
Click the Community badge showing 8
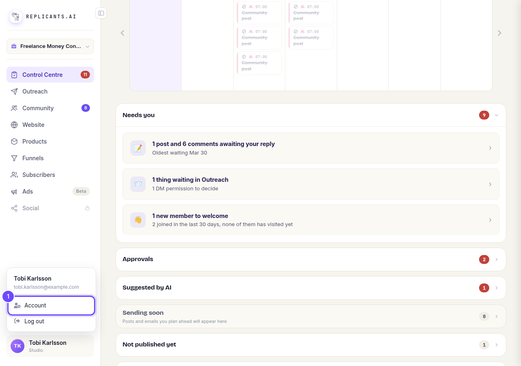[x=85, y=108]
